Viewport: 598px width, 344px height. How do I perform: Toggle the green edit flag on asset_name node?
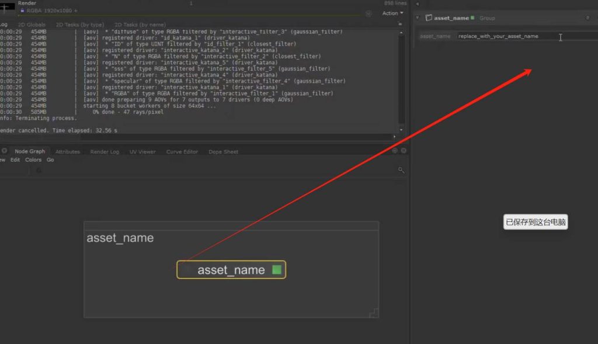277,270
